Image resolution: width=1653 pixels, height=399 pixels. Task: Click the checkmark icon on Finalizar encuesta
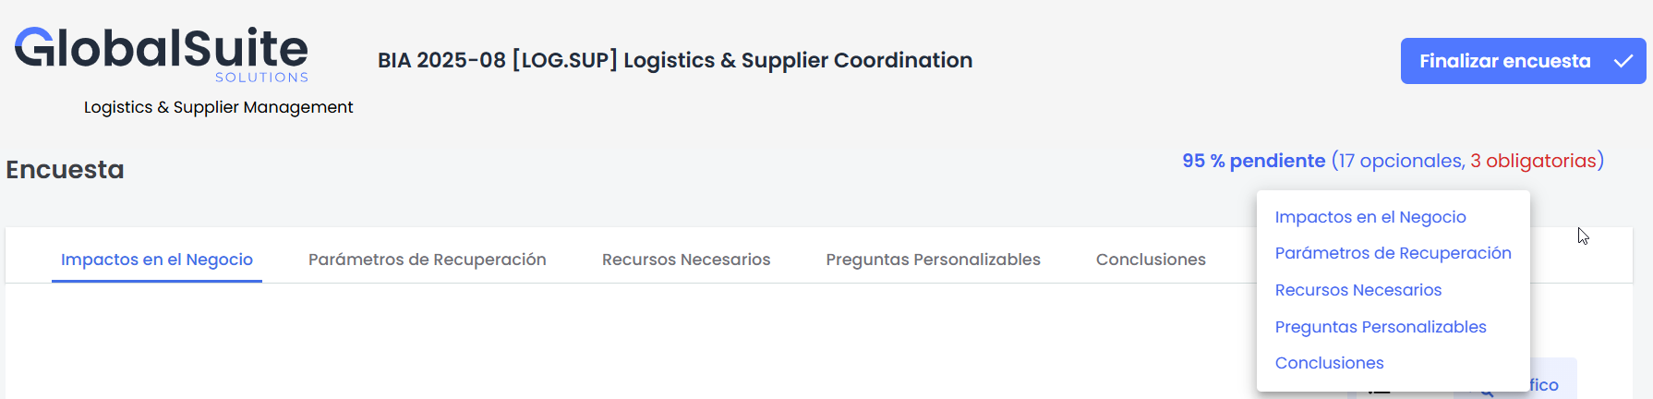[1623, 61]
